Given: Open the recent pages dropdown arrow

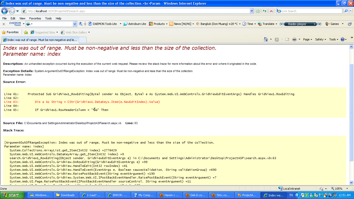Looking at the screenshot, I should click(17, 11).
